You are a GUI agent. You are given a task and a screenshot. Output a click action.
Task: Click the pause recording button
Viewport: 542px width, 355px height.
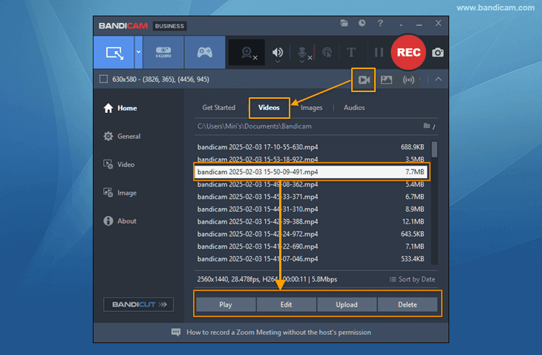point(379,53)
